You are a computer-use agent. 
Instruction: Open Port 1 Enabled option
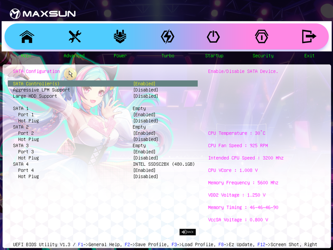[145, 115]
